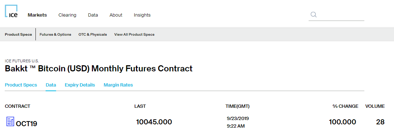Switch to the Product Specs tab
Image resolution: width=394 pixels, height=133 pixels.
click(21, 85)
